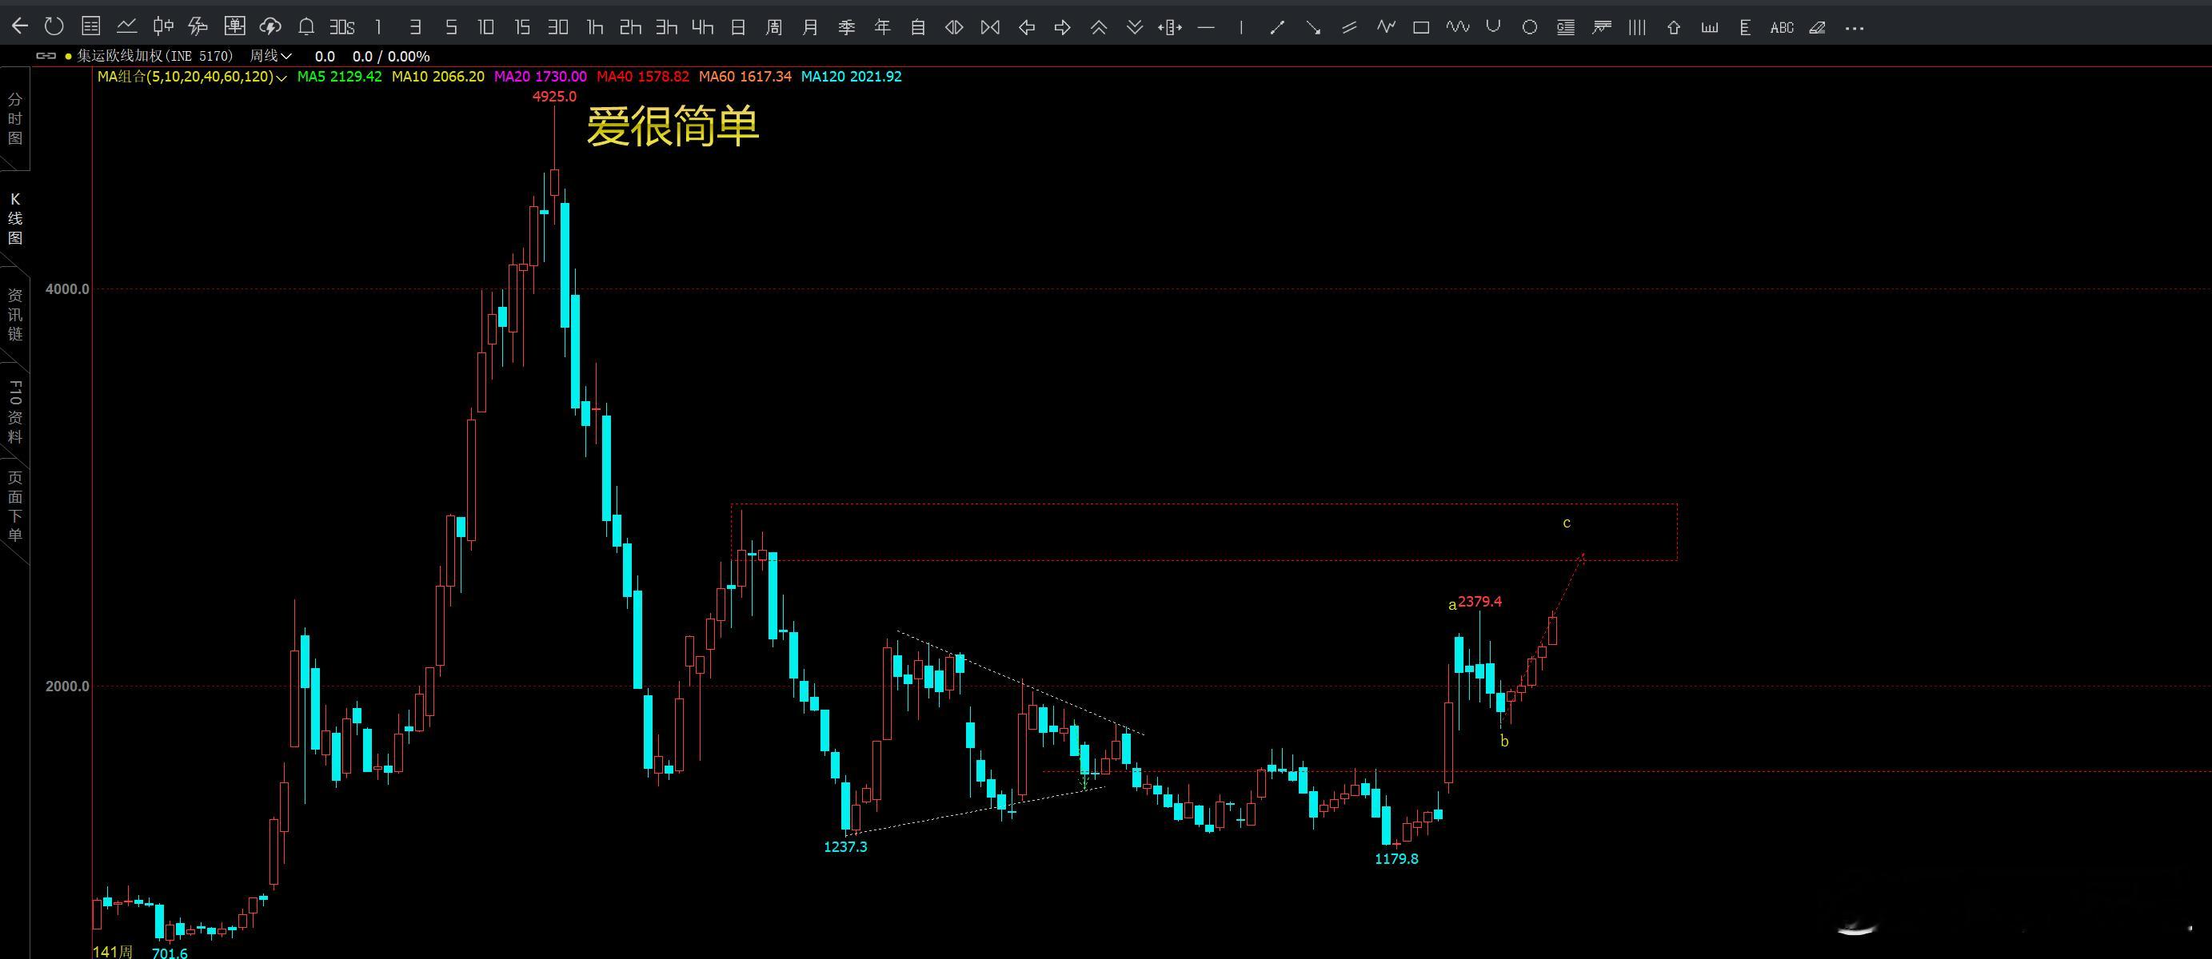The width and height of the screenshot is (2212, 959).
Task: Switch to 3h period
Action: [x=666, y=27]
